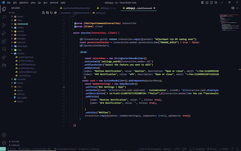This screenshot has height=151, width=241.
Task: Open the Live Share activity bar icon
Action: point(4,57)
